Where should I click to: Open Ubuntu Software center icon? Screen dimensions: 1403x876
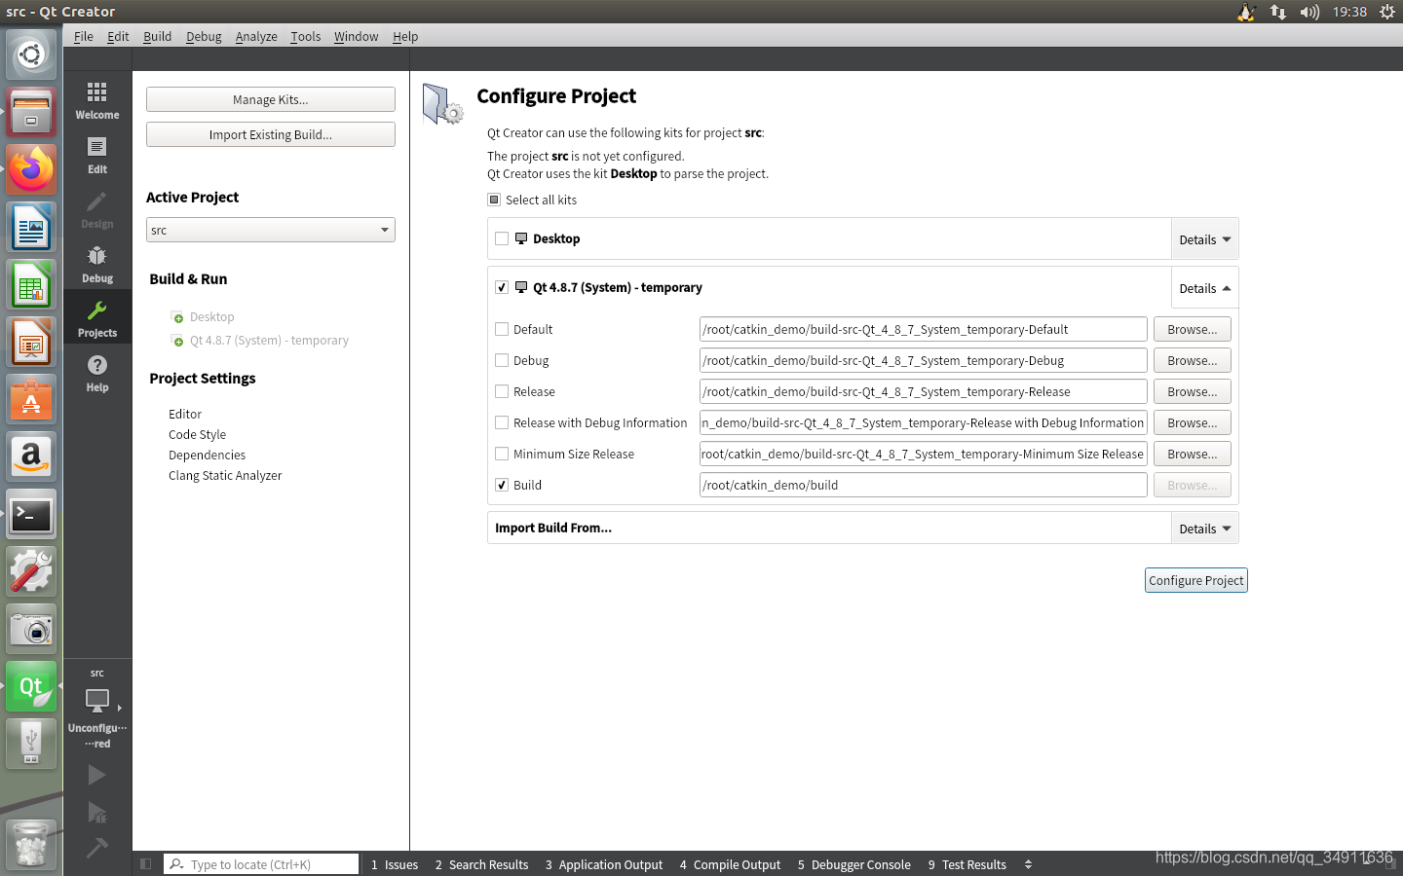[x=31, y=400]
